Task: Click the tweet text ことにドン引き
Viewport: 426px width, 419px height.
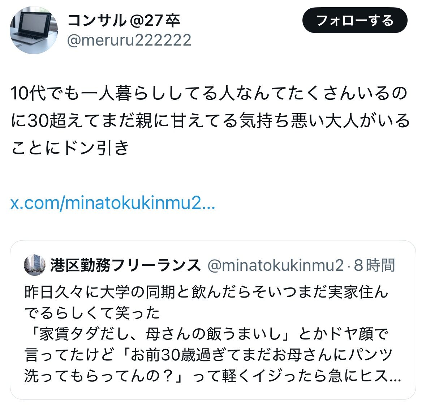Action: (69, 148)
